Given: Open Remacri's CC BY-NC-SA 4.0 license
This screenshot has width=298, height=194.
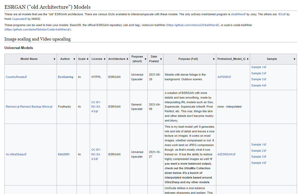Looking at the screenshot, I should (96, 107).
